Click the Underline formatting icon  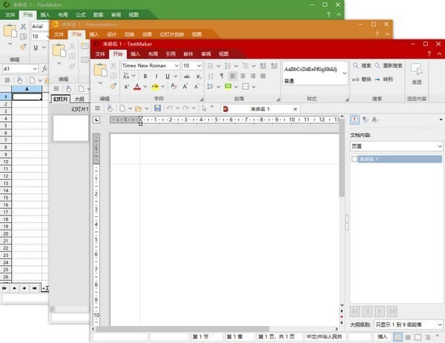[x=167, y=76]
